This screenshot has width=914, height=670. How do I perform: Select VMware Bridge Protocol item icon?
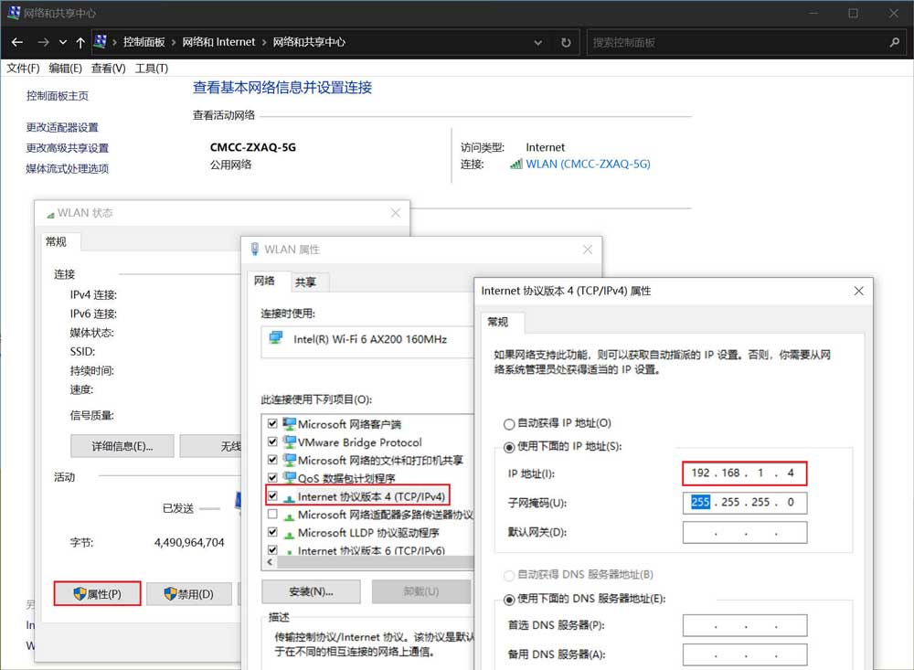289,442
